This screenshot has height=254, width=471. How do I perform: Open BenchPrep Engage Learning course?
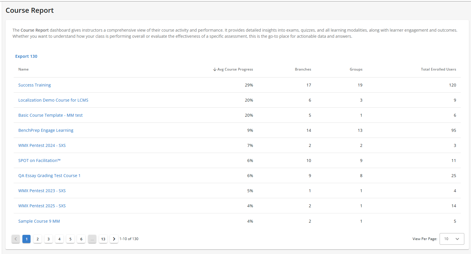46,130
